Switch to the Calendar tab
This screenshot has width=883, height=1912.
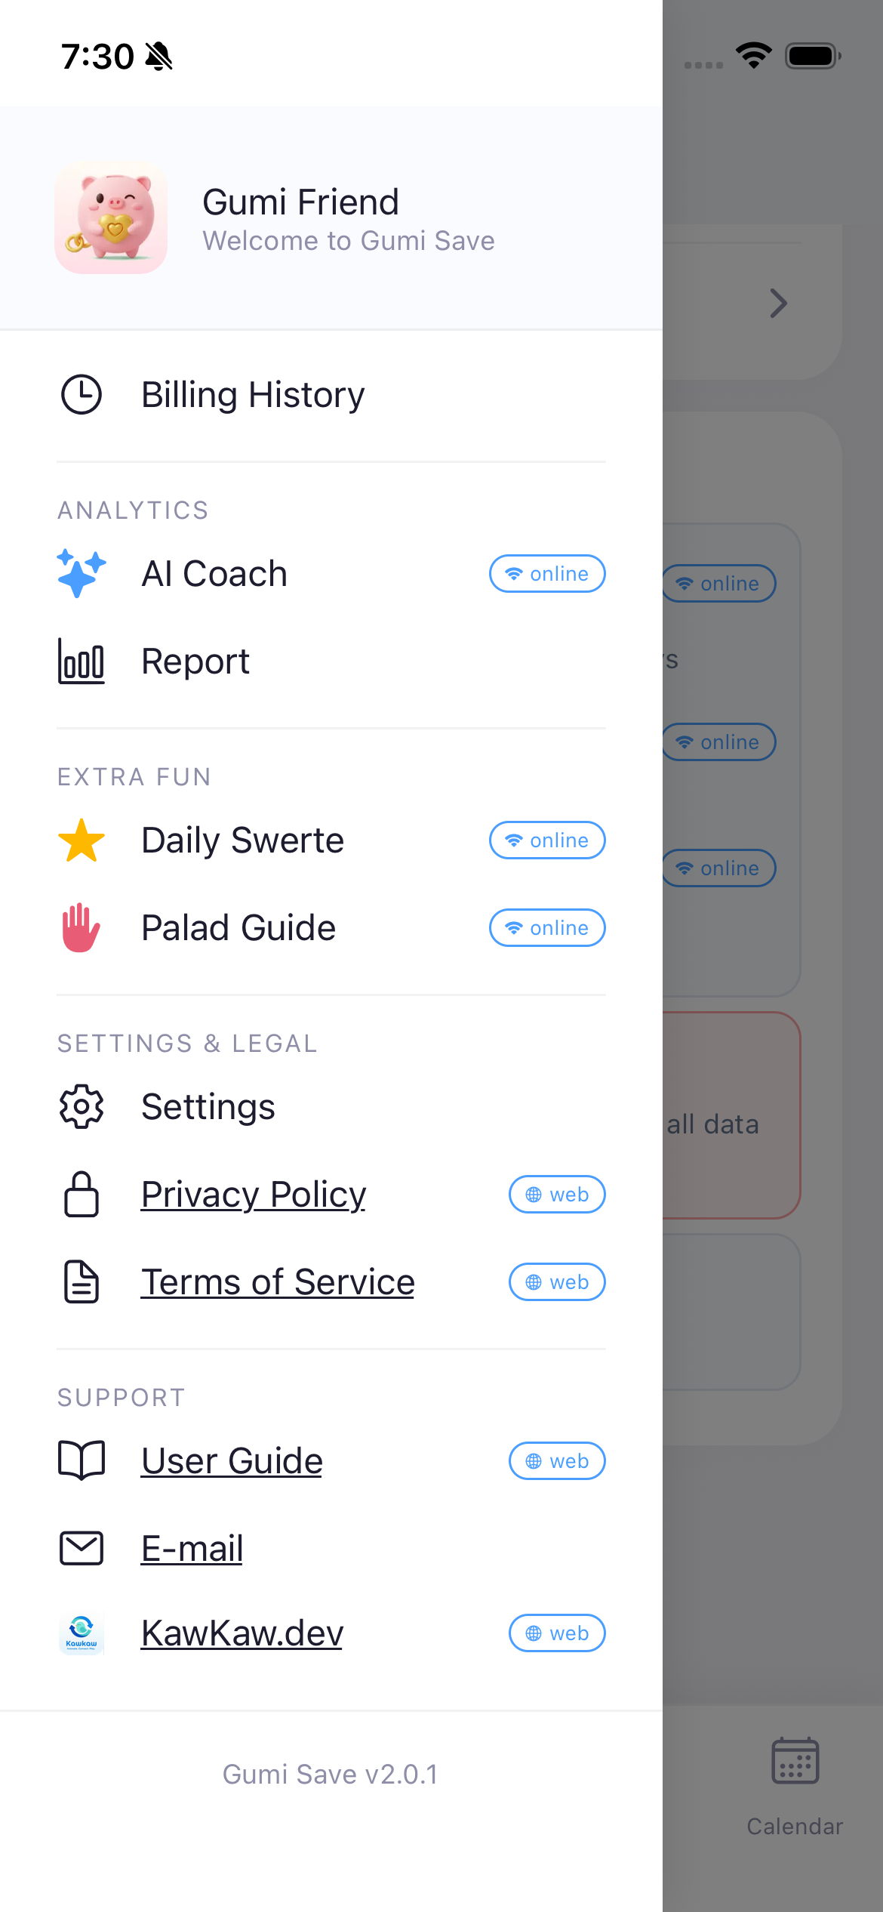[x=794, y=1782]
